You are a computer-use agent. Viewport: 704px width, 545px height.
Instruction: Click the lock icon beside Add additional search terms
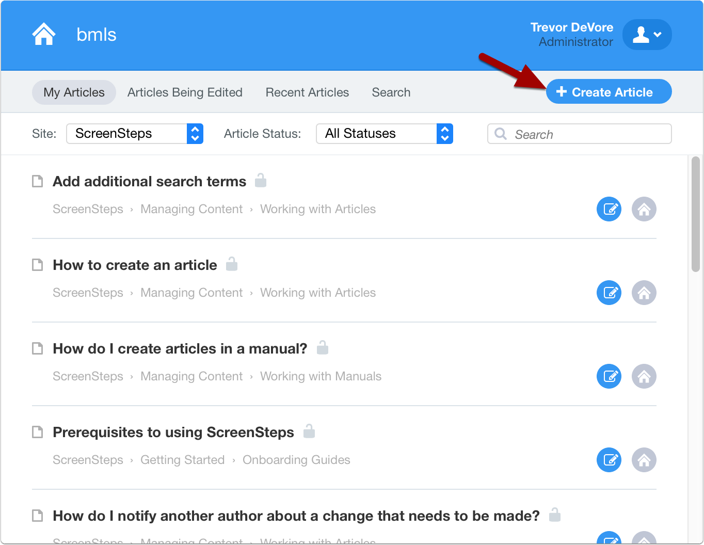tap(261, 180)
